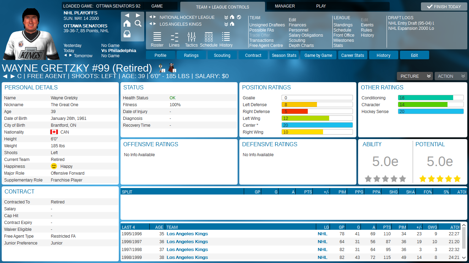This screenshot has width=469, height=263.
Task: Open league Front Office link
Action: click(344, 35)
